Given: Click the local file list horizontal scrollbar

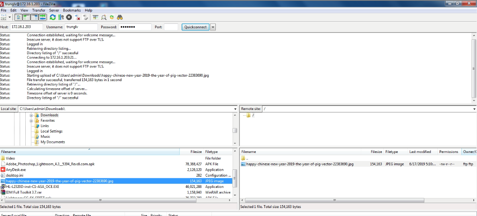Looking at the screenshot, I should pos(100,200).
